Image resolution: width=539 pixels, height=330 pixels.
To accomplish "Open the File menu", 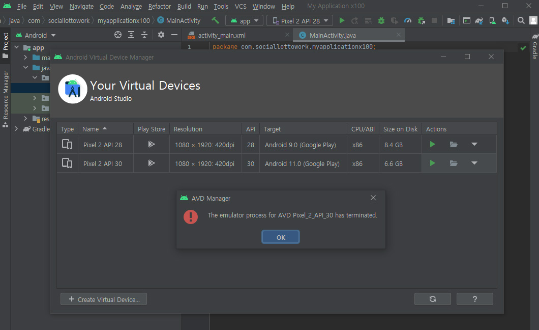I will coord(22,6).
